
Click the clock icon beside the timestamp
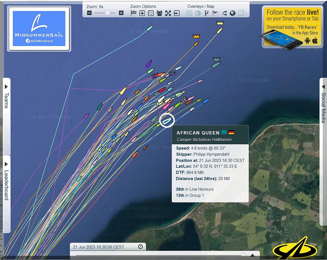(140, 247)
